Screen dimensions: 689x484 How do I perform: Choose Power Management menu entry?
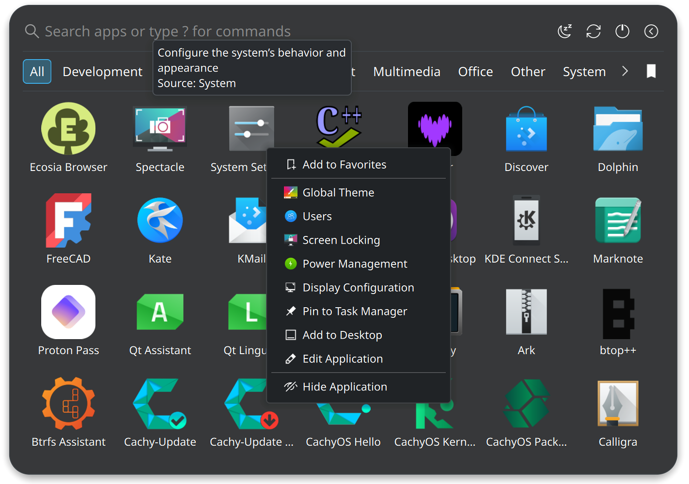pyautogui.click(x=359, y=264)
